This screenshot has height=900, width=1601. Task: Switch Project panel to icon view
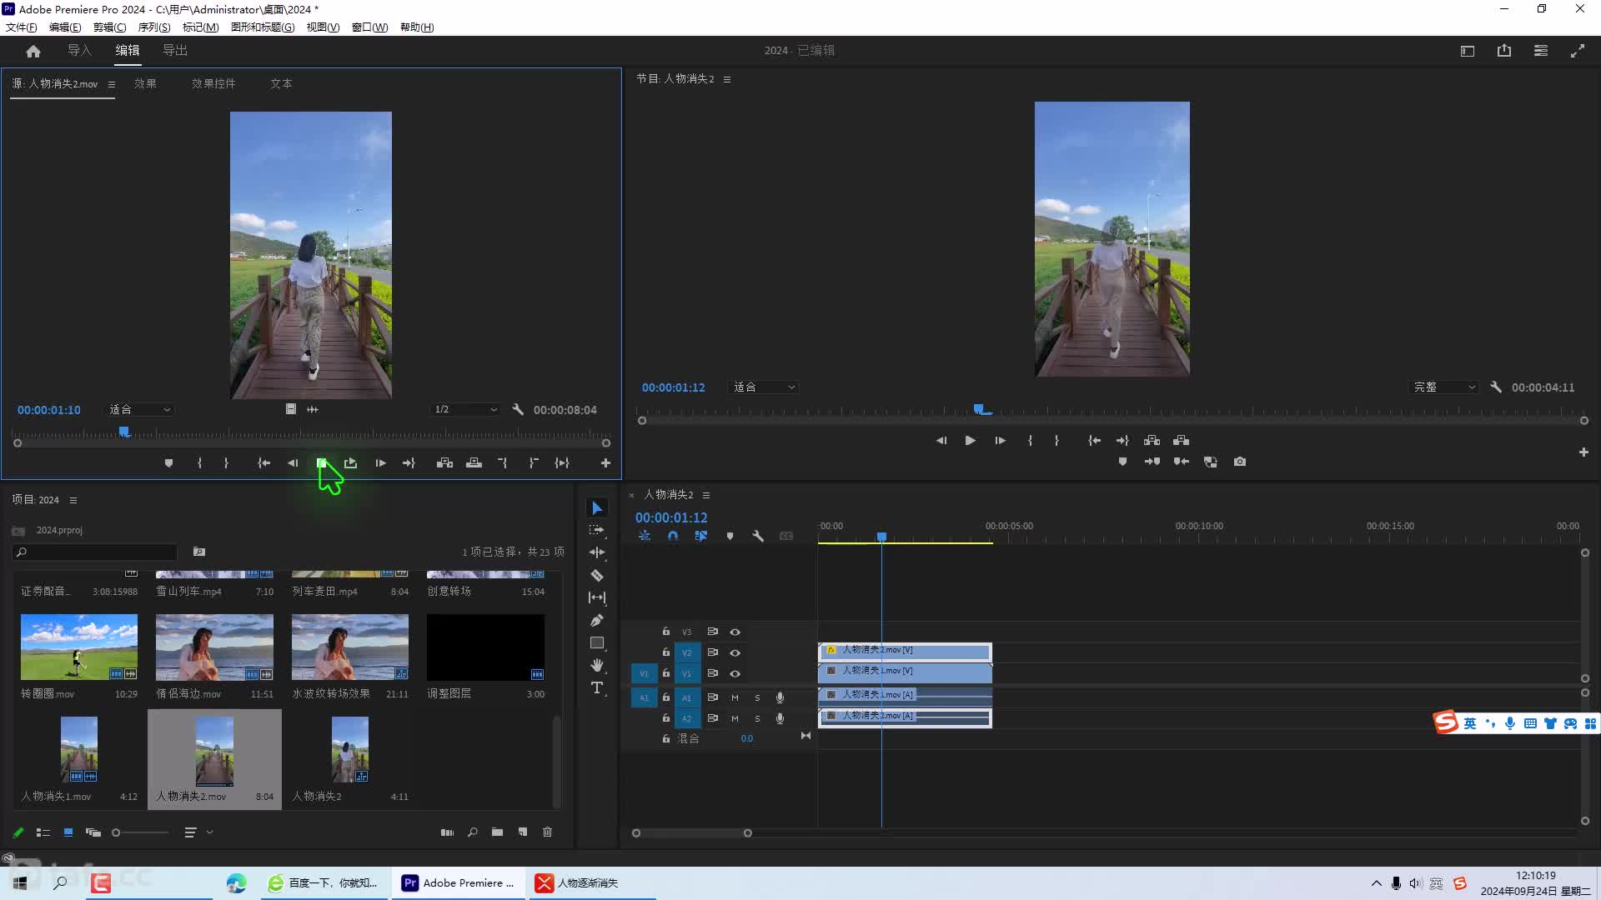[68, 832]
